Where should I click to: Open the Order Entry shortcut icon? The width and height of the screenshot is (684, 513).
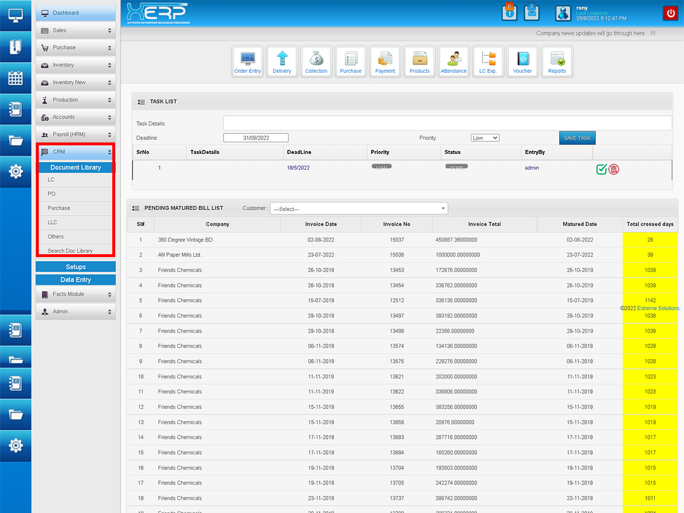247,62
